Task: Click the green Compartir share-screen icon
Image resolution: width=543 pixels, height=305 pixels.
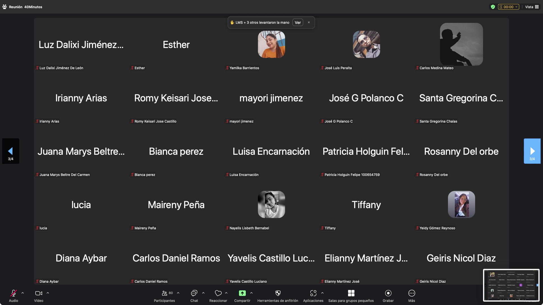Action: (x=242, y=293)
